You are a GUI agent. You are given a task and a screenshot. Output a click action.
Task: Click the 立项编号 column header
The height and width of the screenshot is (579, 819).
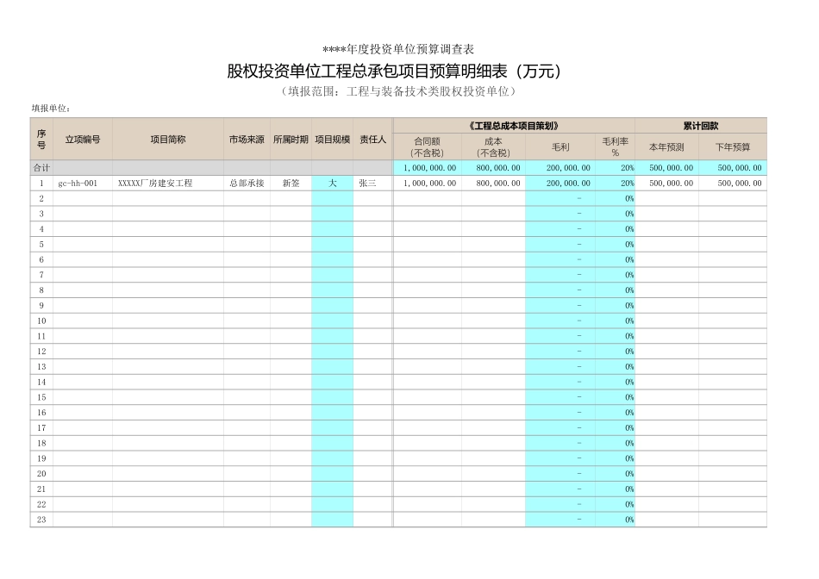[81, 138]
